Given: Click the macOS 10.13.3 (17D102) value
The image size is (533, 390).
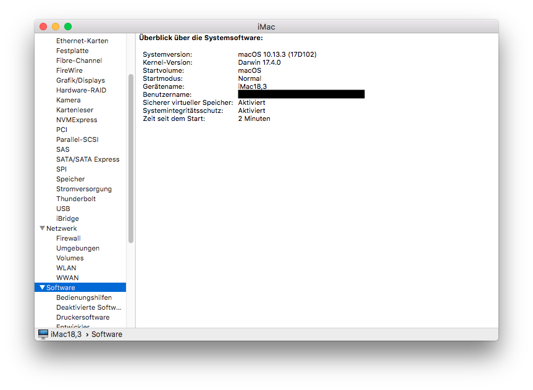Looking at the screenshot, I should pos(277,54).
